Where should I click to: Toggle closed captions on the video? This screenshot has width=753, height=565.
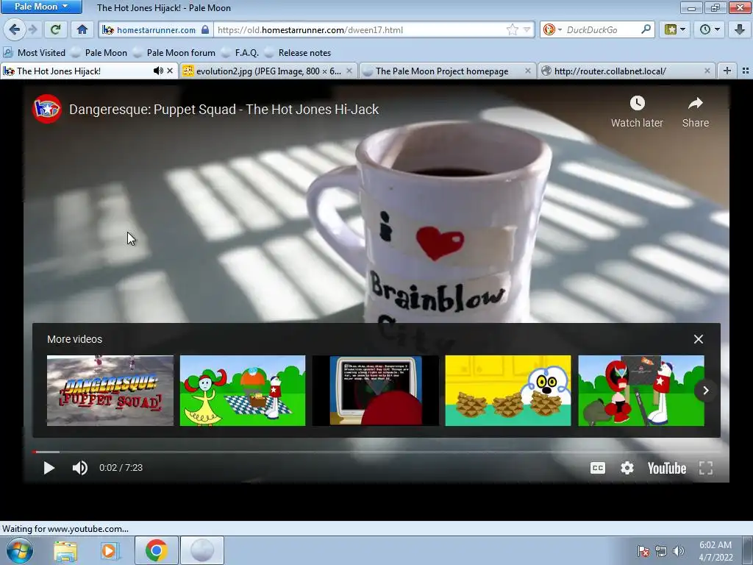(x=597, y=468)
